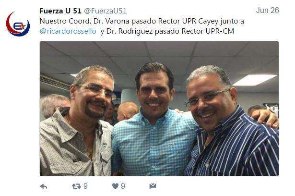Open the Fuerza U 51 avatar logo

[18, 24]
